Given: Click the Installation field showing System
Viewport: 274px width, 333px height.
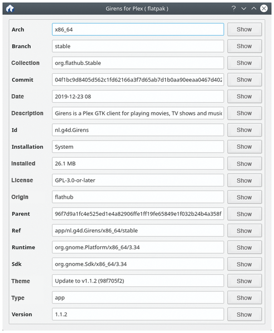Looking at the screenshot, I should [x=138, y=147].
